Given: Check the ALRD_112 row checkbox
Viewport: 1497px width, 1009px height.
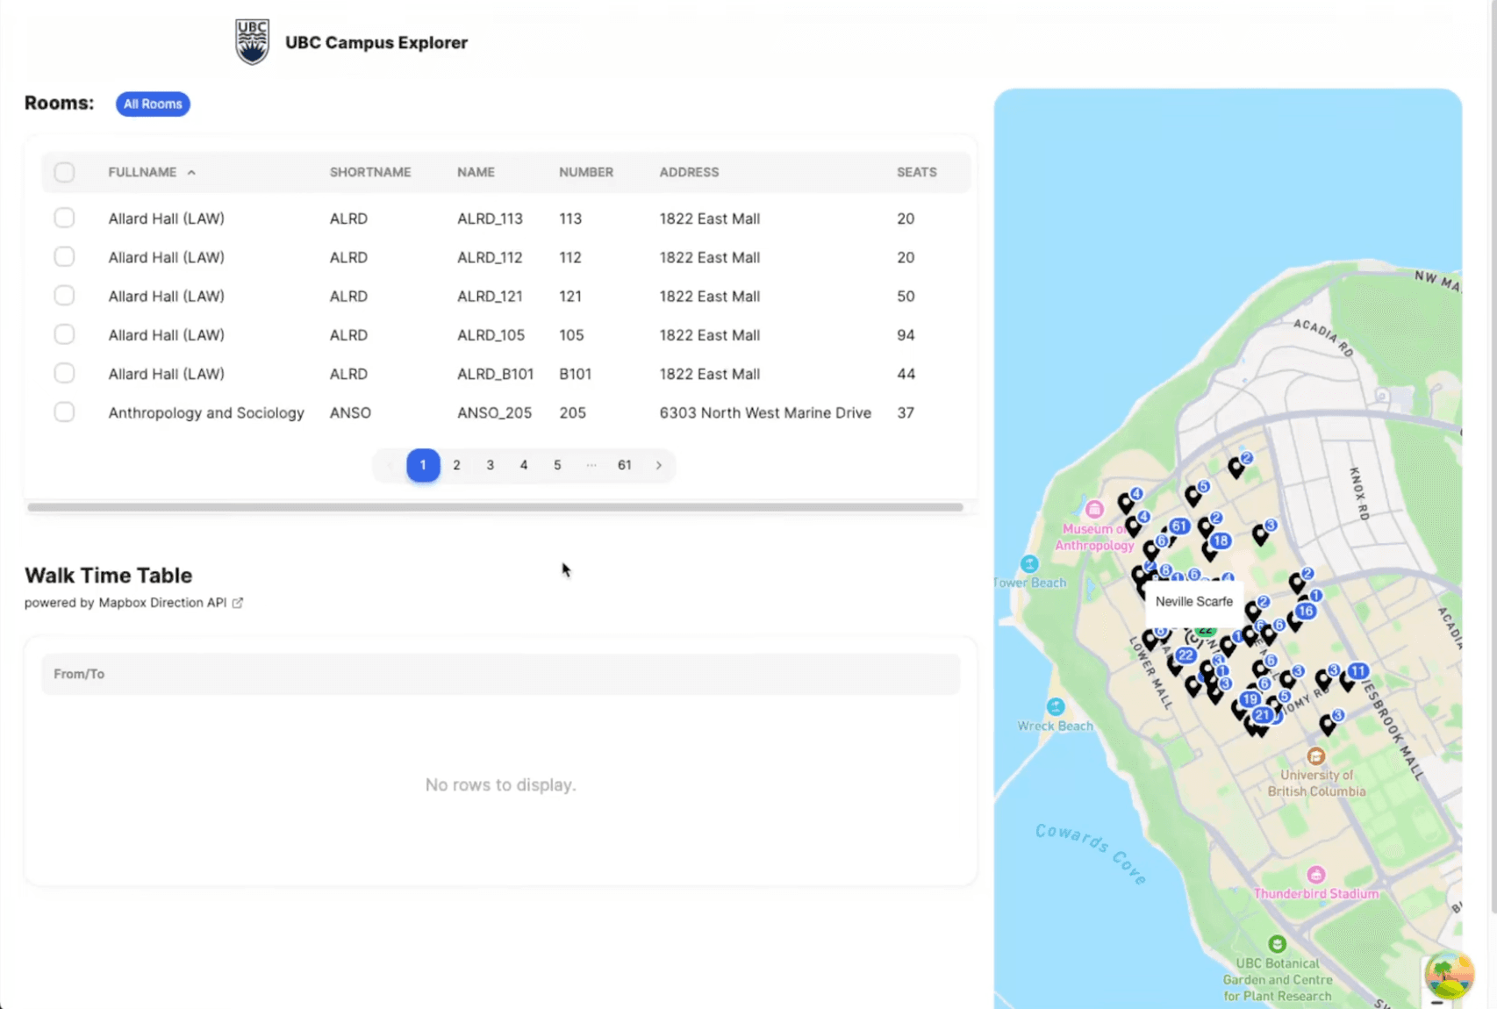Looking at the screenshot, I should click(x=64, y=256).
